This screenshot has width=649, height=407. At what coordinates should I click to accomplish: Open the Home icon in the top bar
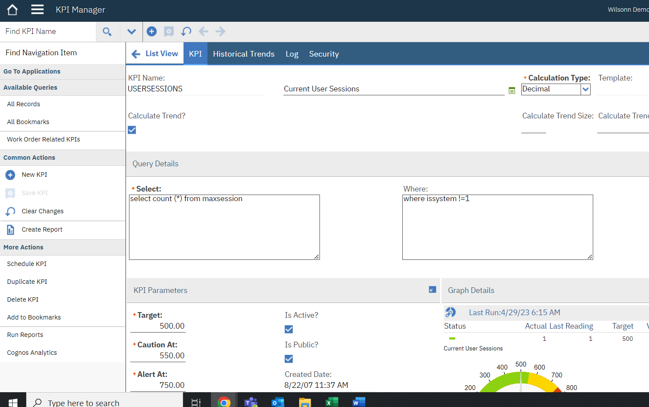pyautogui.click(x=11, y=9)
